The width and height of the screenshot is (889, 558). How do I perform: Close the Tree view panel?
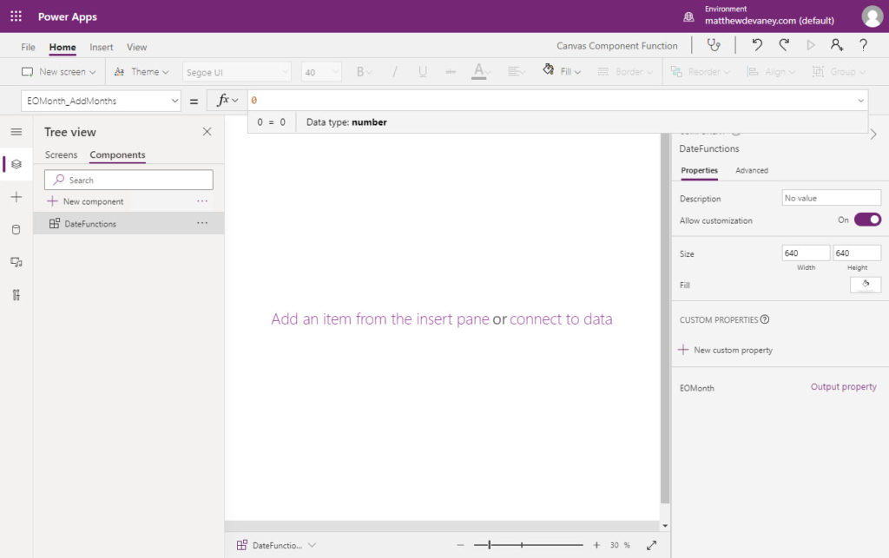tap(207, 131)
